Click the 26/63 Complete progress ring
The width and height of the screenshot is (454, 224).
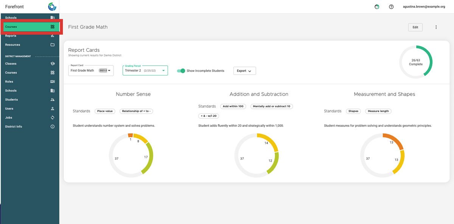click(x=416, y=62)
